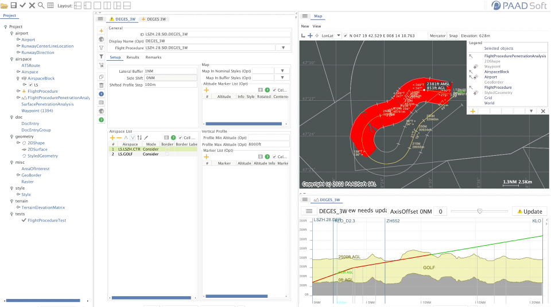This screenshot has height=307, width=551.
Task: Open the DEGES 3W airplane editor tab
Action: (x=154, y=19)
